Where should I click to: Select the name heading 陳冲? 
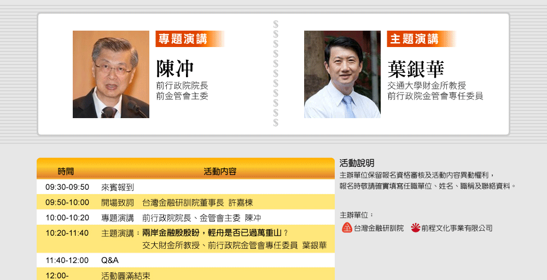coord(175,69)
